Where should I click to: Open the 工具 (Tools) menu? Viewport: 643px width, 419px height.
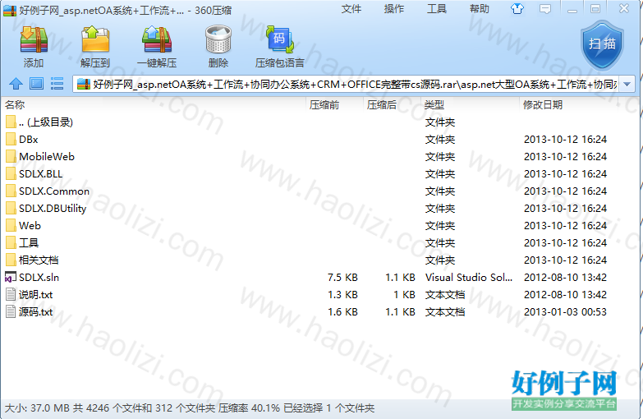437,8
